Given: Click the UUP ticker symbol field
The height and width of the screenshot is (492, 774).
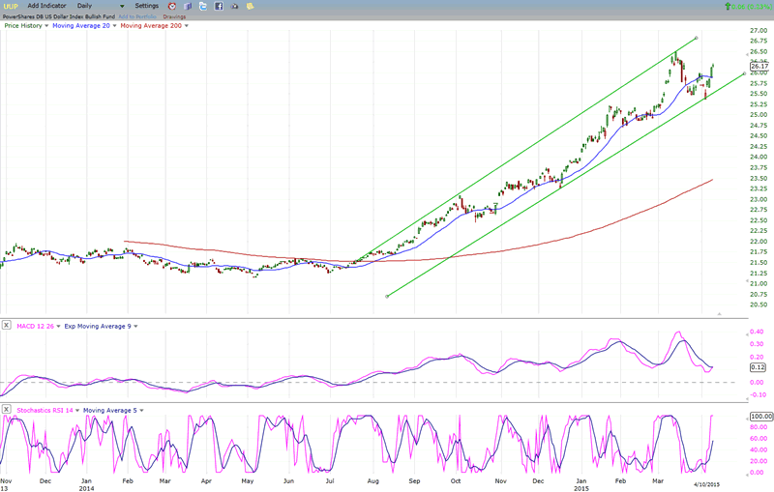Looking at the screenshot, I should [12, 6].
